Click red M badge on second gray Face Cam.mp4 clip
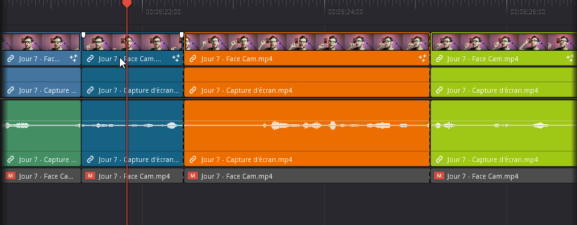Image resolution: width=577 pixels, height=225 pixels. point(90,176)
